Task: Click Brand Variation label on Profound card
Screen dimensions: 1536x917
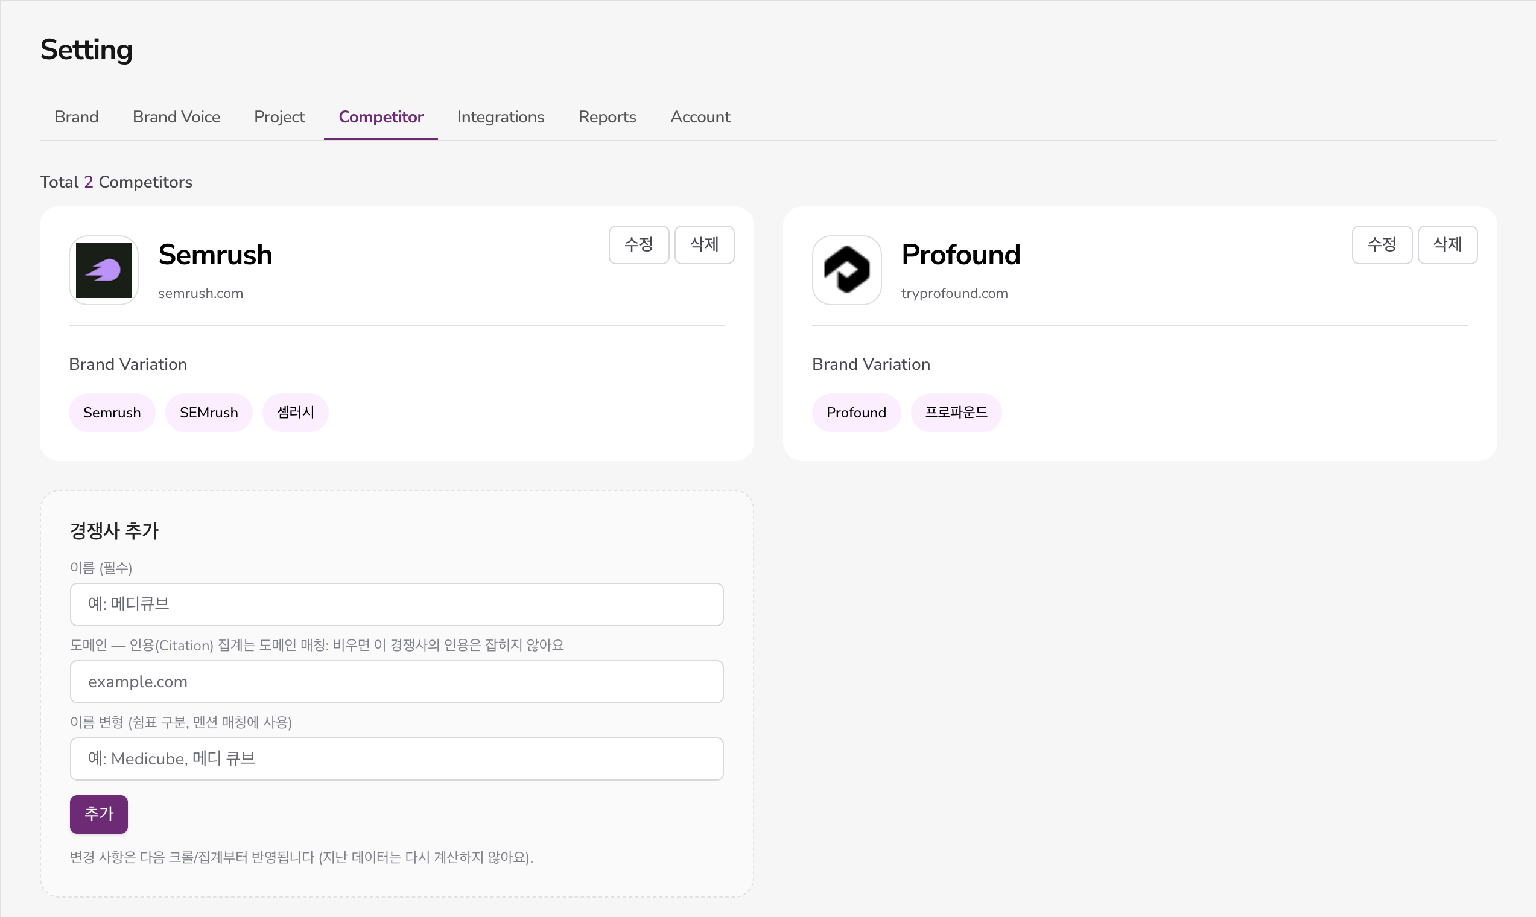Action: click(871, 364)
